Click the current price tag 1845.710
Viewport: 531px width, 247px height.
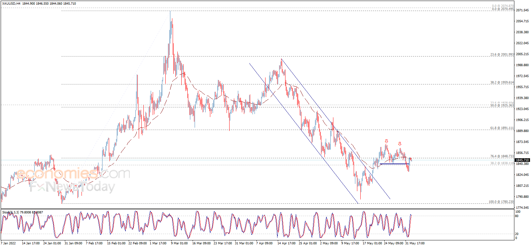pos(522,160)
